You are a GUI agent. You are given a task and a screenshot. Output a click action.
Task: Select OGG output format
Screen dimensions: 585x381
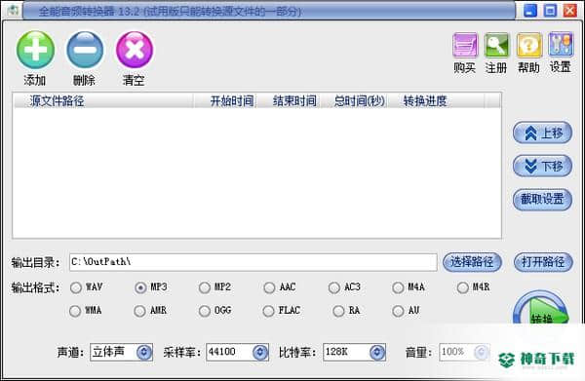pyautogui.click(x=205, y=311)
